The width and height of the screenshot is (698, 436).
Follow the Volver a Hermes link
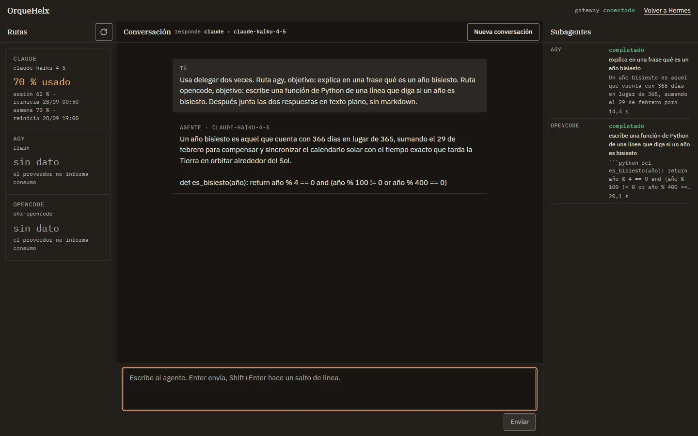667,11
